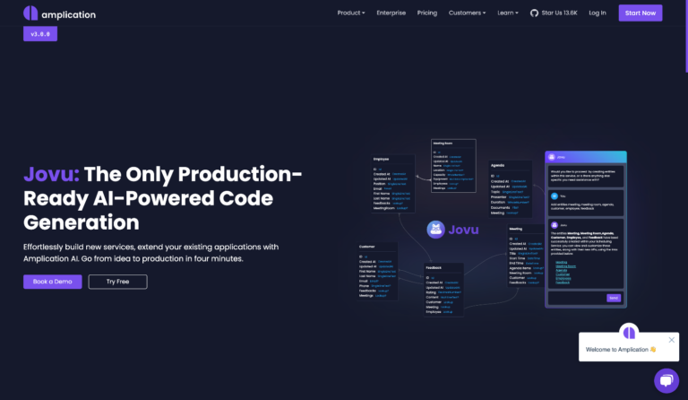Click the Jovu chat header avatar
Image resolution: width=688 pixels, height=400 pixels.
click(x=552, y=157)
